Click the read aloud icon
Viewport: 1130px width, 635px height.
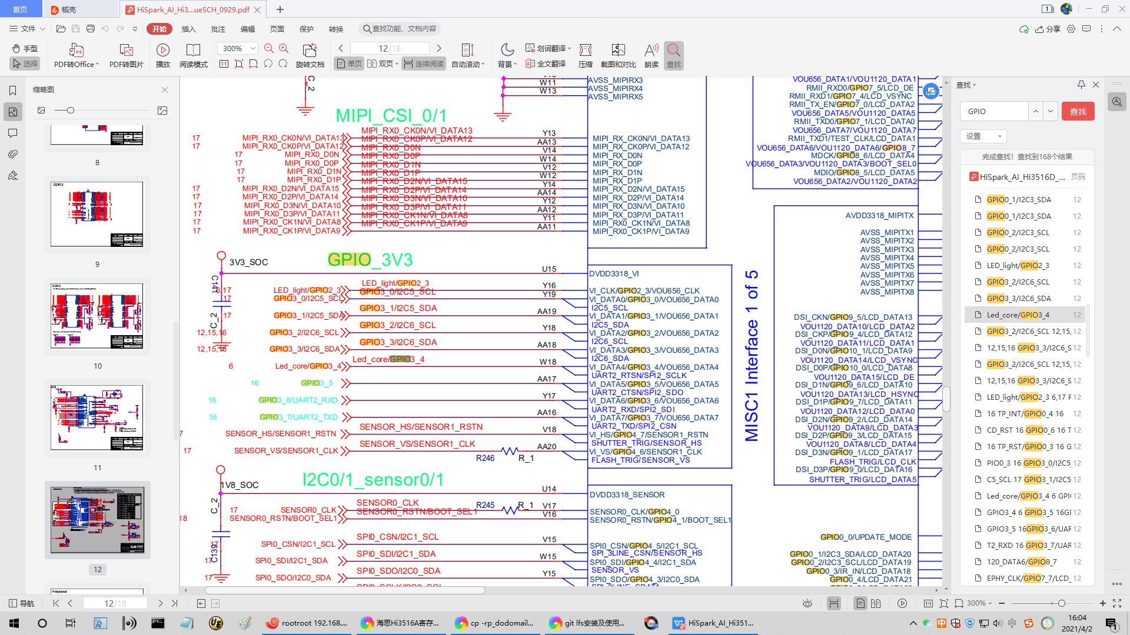click(651, 50)
